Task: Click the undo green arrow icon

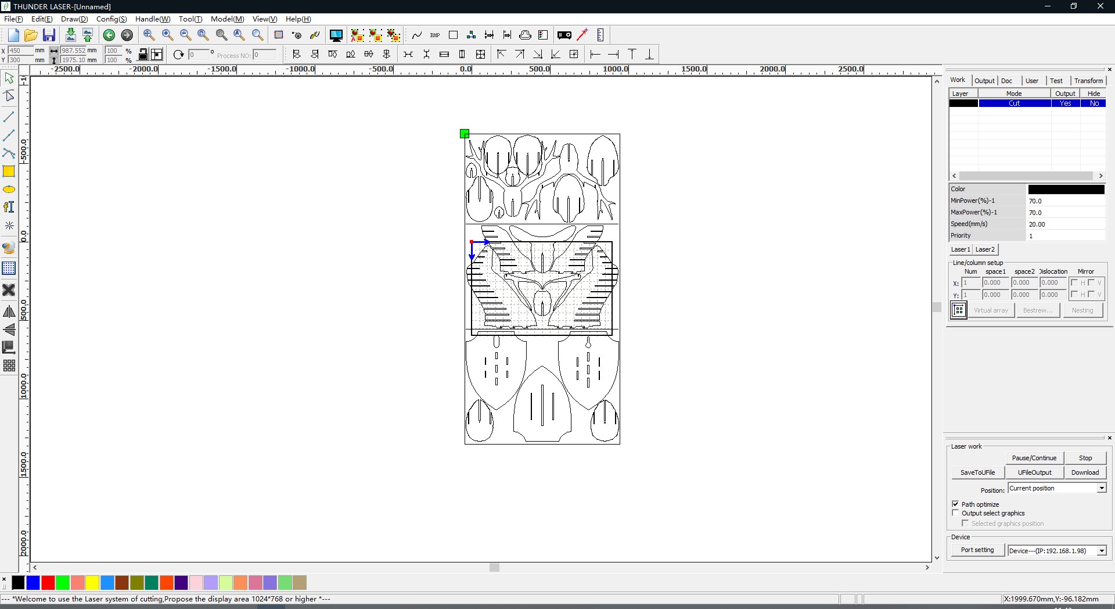Action: pos(109,35)
